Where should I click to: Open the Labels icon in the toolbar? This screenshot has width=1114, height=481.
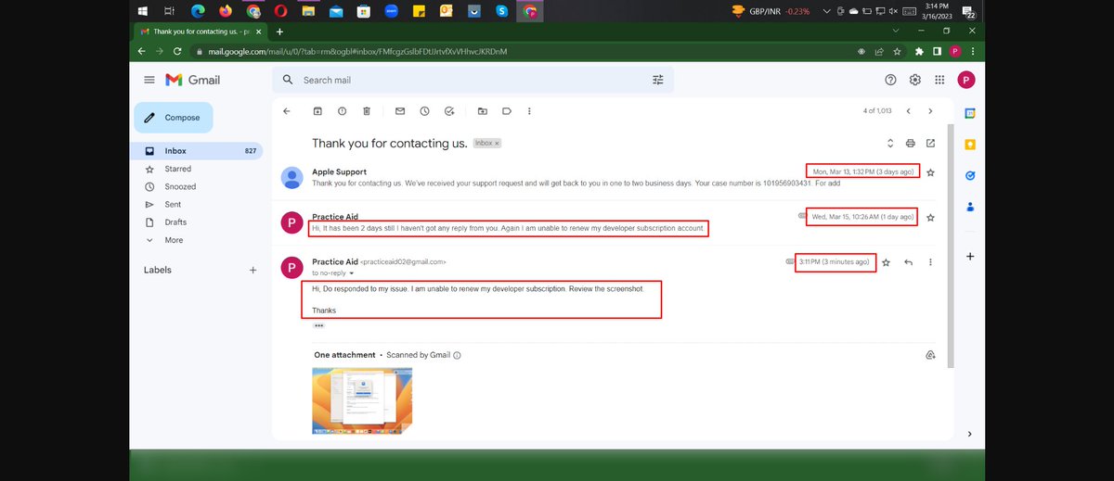507,111
